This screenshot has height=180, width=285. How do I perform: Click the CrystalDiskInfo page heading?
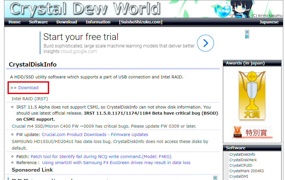click(x=33, y=65)
